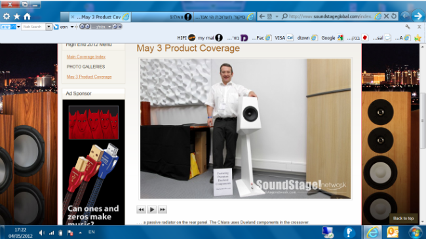Show hidden system tray icons arrow

click(80, 232)
